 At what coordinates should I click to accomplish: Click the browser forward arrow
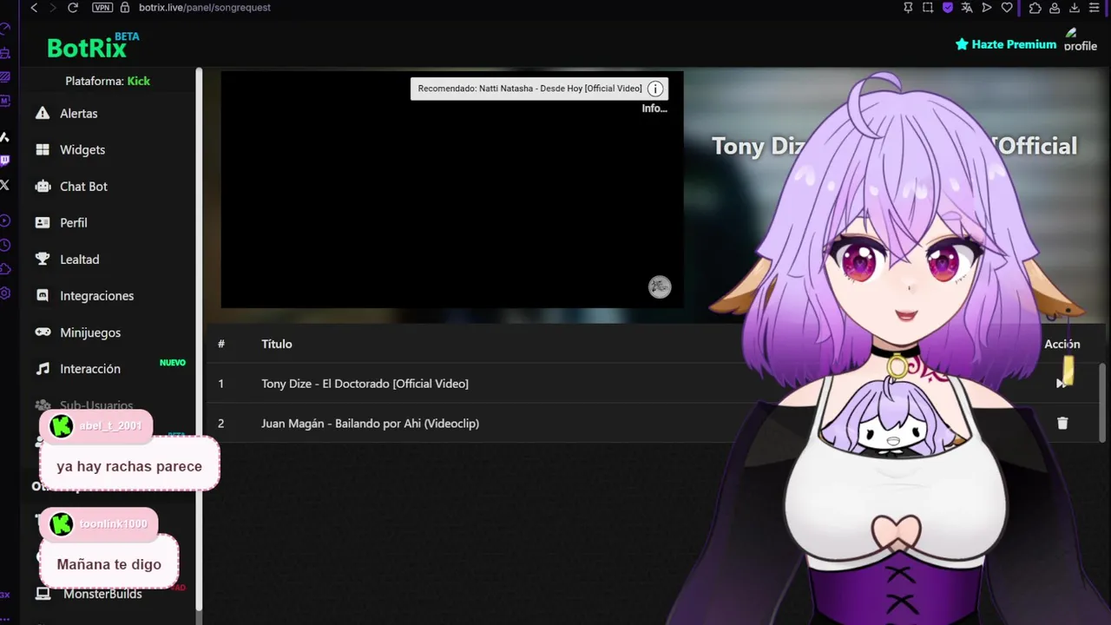53,8
